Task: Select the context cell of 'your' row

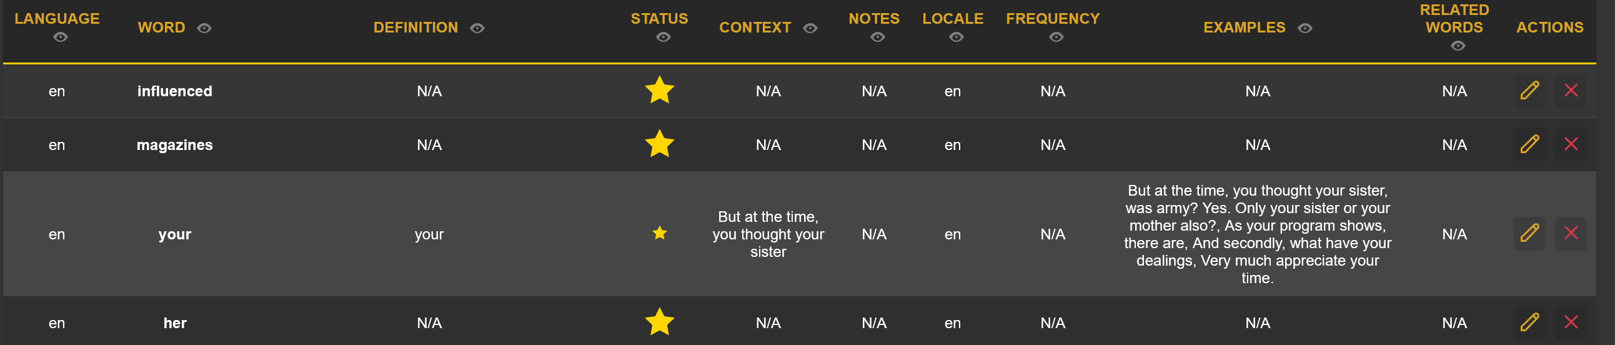Action: coord(768,234)
